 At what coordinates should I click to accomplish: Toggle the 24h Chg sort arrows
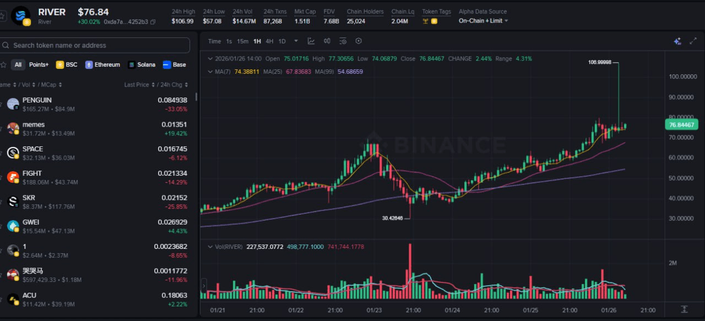point(187,85)
